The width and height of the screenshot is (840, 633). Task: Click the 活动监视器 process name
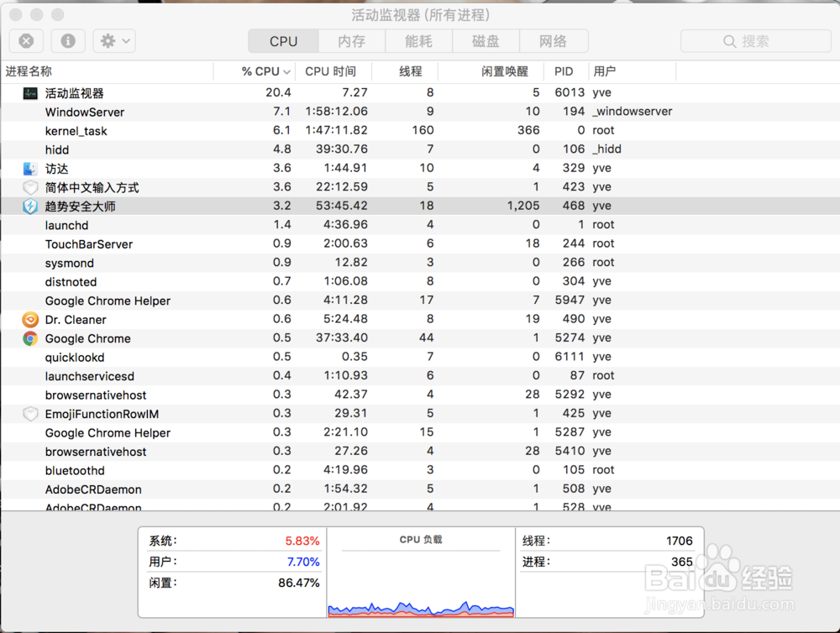pyautogui.click(x=75, y=93)
